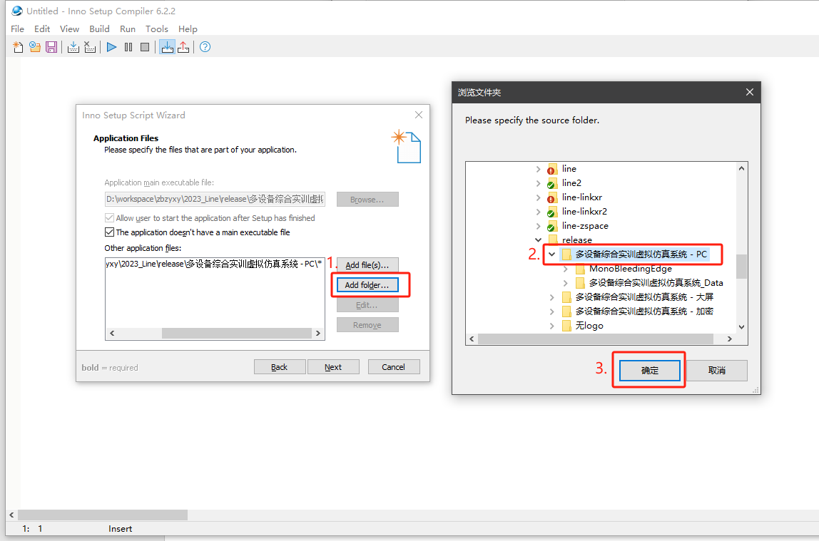Image resolution: width=819 pixels, height=541 pixels.
Task: Select the 多设备综合实训虚拟仿真系统 - PC folder
Action: click(641, 254)
